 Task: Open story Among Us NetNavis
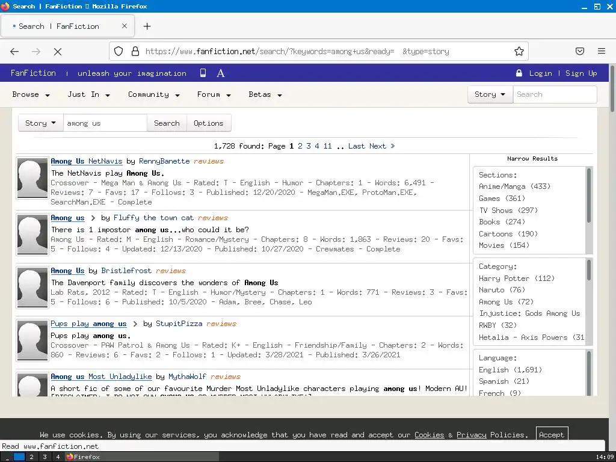[87, 161]
